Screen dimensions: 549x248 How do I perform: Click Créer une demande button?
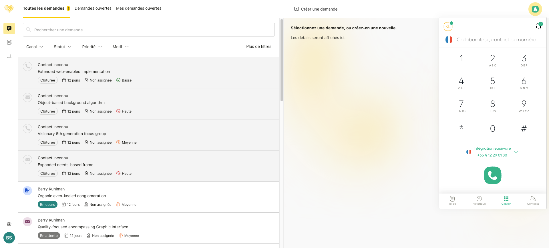click(x=316, y=9)
